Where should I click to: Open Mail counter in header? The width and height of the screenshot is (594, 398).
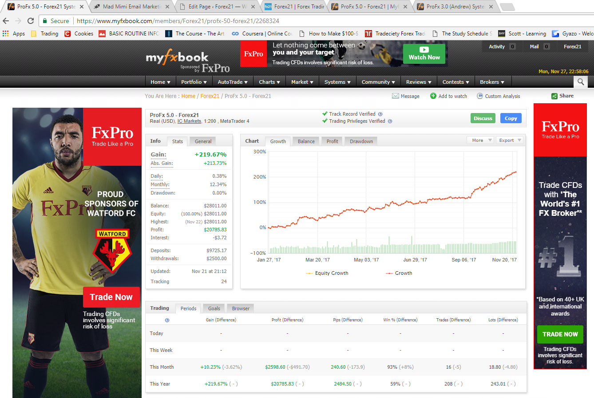click(539, 47)
